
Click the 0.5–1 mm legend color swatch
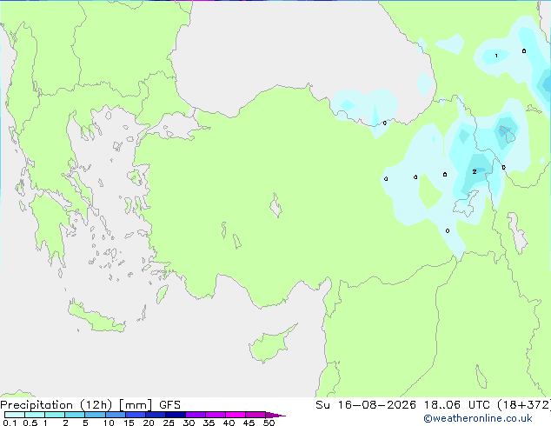click(x=35, y=415)
